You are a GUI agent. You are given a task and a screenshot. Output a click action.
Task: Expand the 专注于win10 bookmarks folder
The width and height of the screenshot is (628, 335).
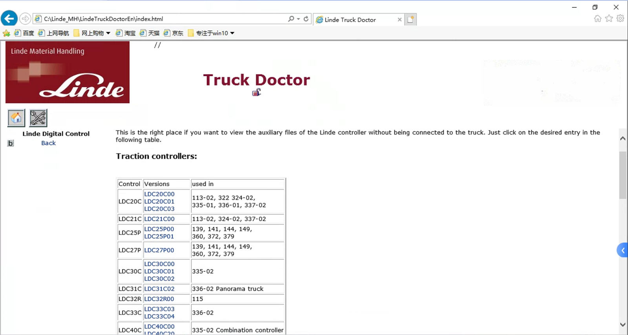tap(211, 33)
